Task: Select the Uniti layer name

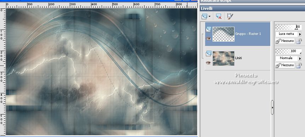Action: click(238, 58)
